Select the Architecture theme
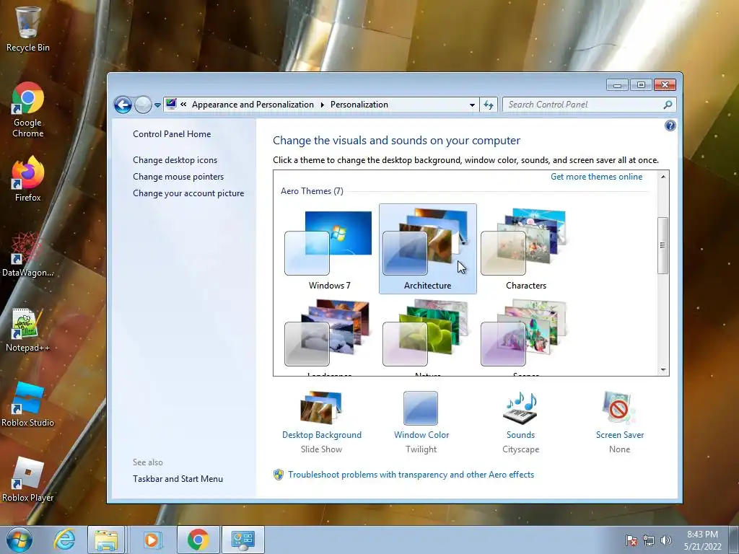 coord(427,249)
